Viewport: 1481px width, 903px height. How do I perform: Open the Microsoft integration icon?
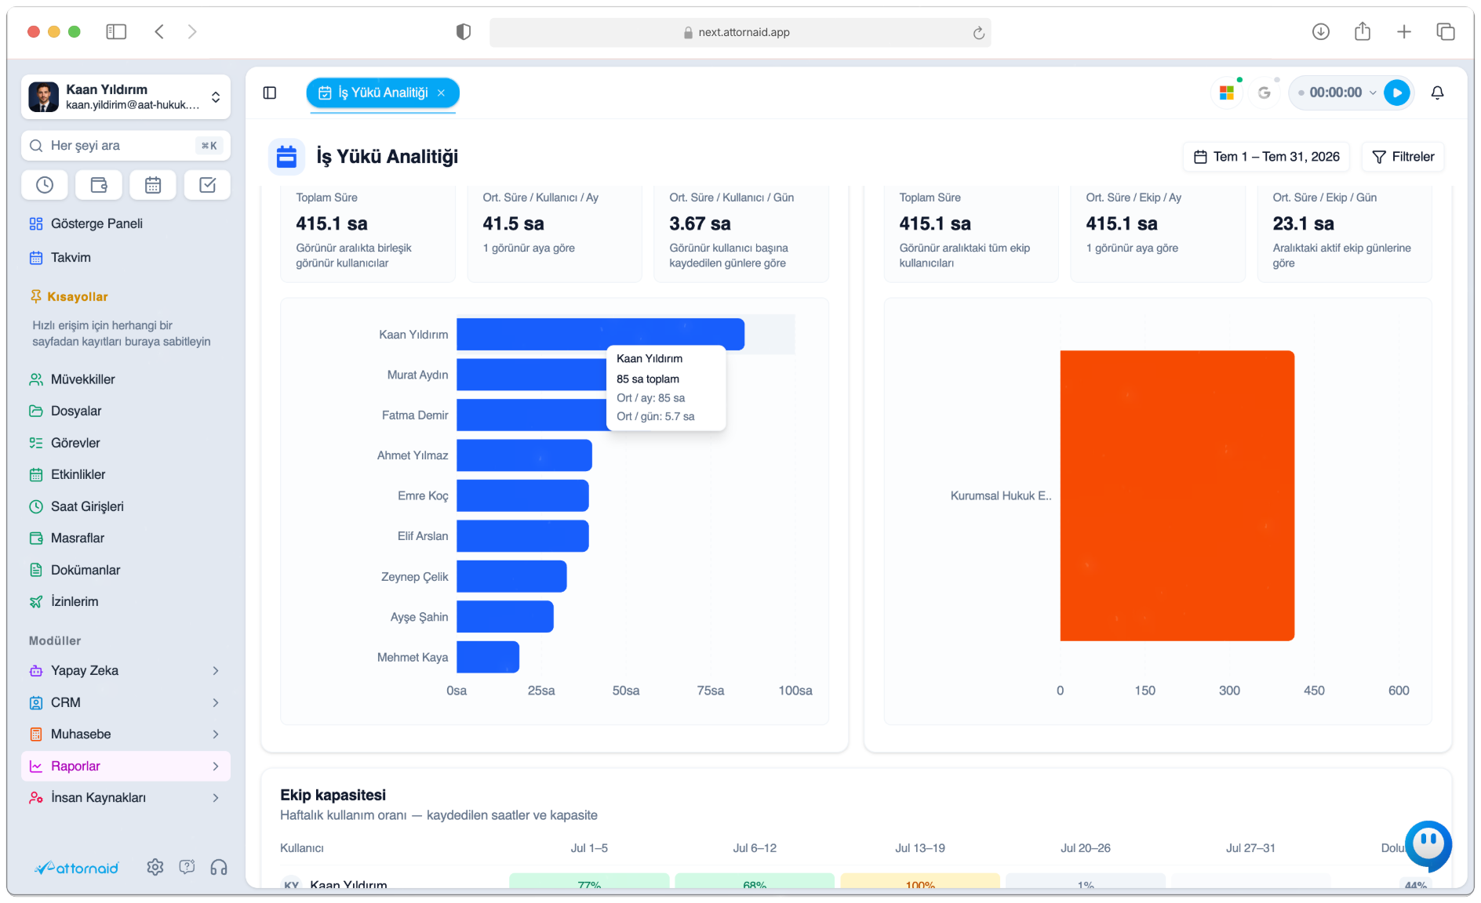pyautogui.click(x=1227, y=92)
